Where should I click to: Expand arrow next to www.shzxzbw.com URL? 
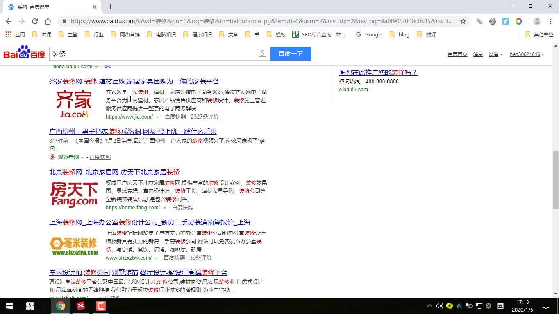tap(156, 258)
